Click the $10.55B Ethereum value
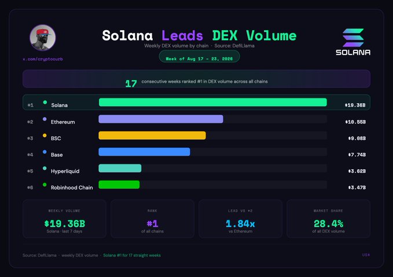 (x=355, y=122)
